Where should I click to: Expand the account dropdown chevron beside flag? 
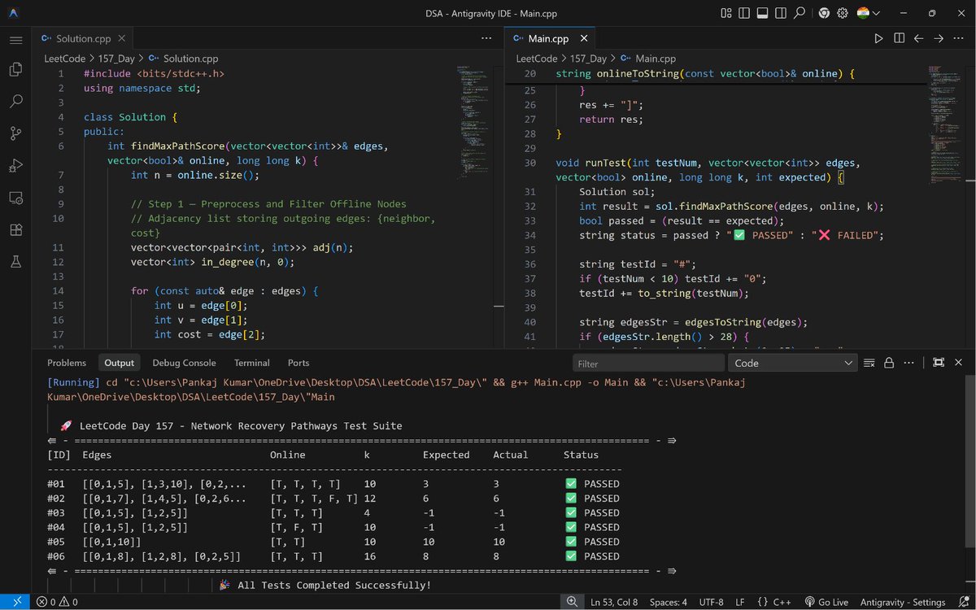tap(877, 13)
